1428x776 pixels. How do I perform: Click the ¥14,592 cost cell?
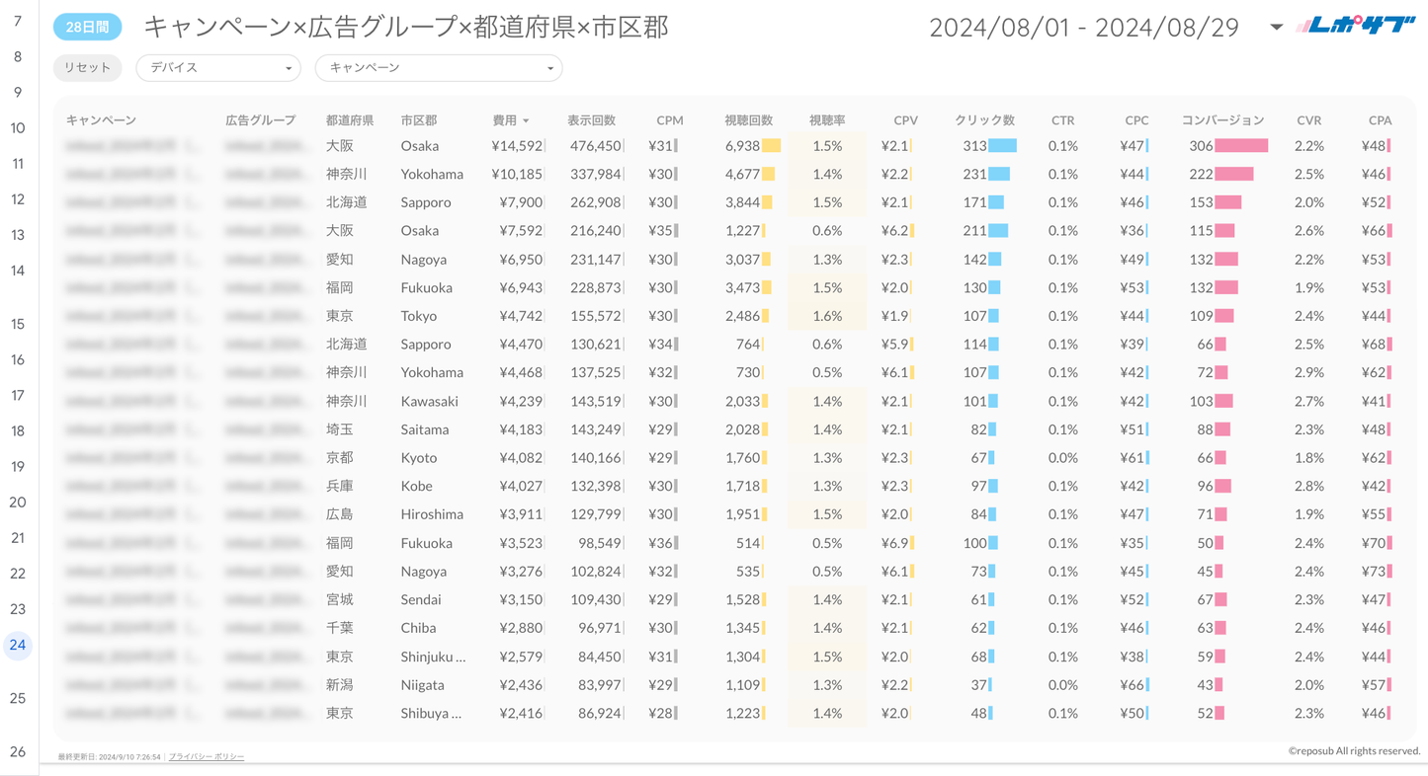point(517,146)
